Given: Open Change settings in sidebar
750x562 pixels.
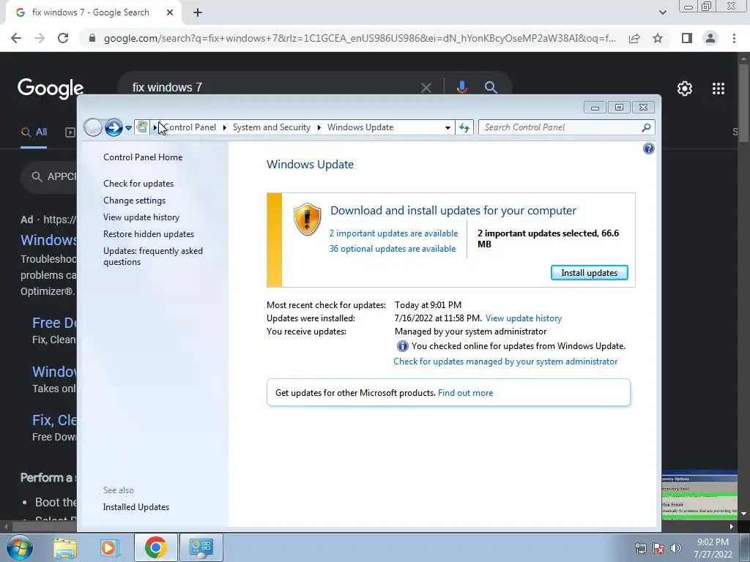Looking at the screenshot, I should point(135,201).
